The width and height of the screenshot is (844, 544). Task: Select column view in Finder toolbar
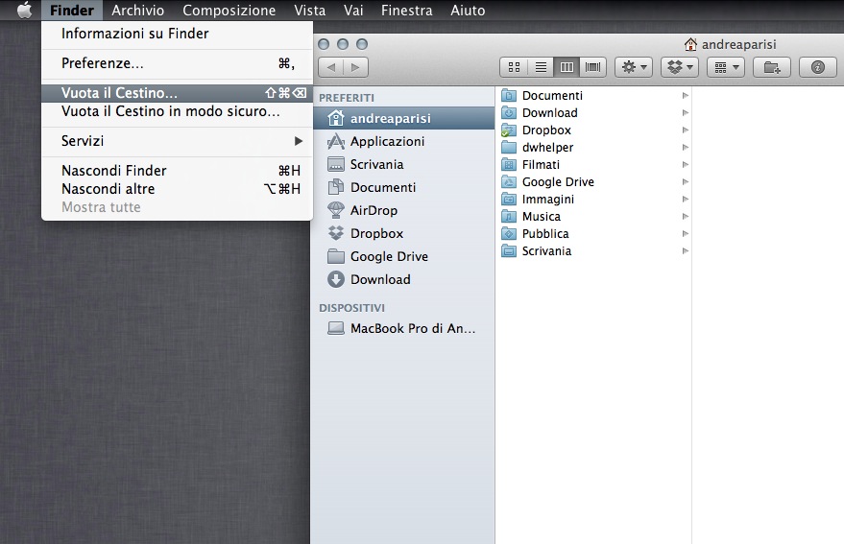click(x=567, y=67)
